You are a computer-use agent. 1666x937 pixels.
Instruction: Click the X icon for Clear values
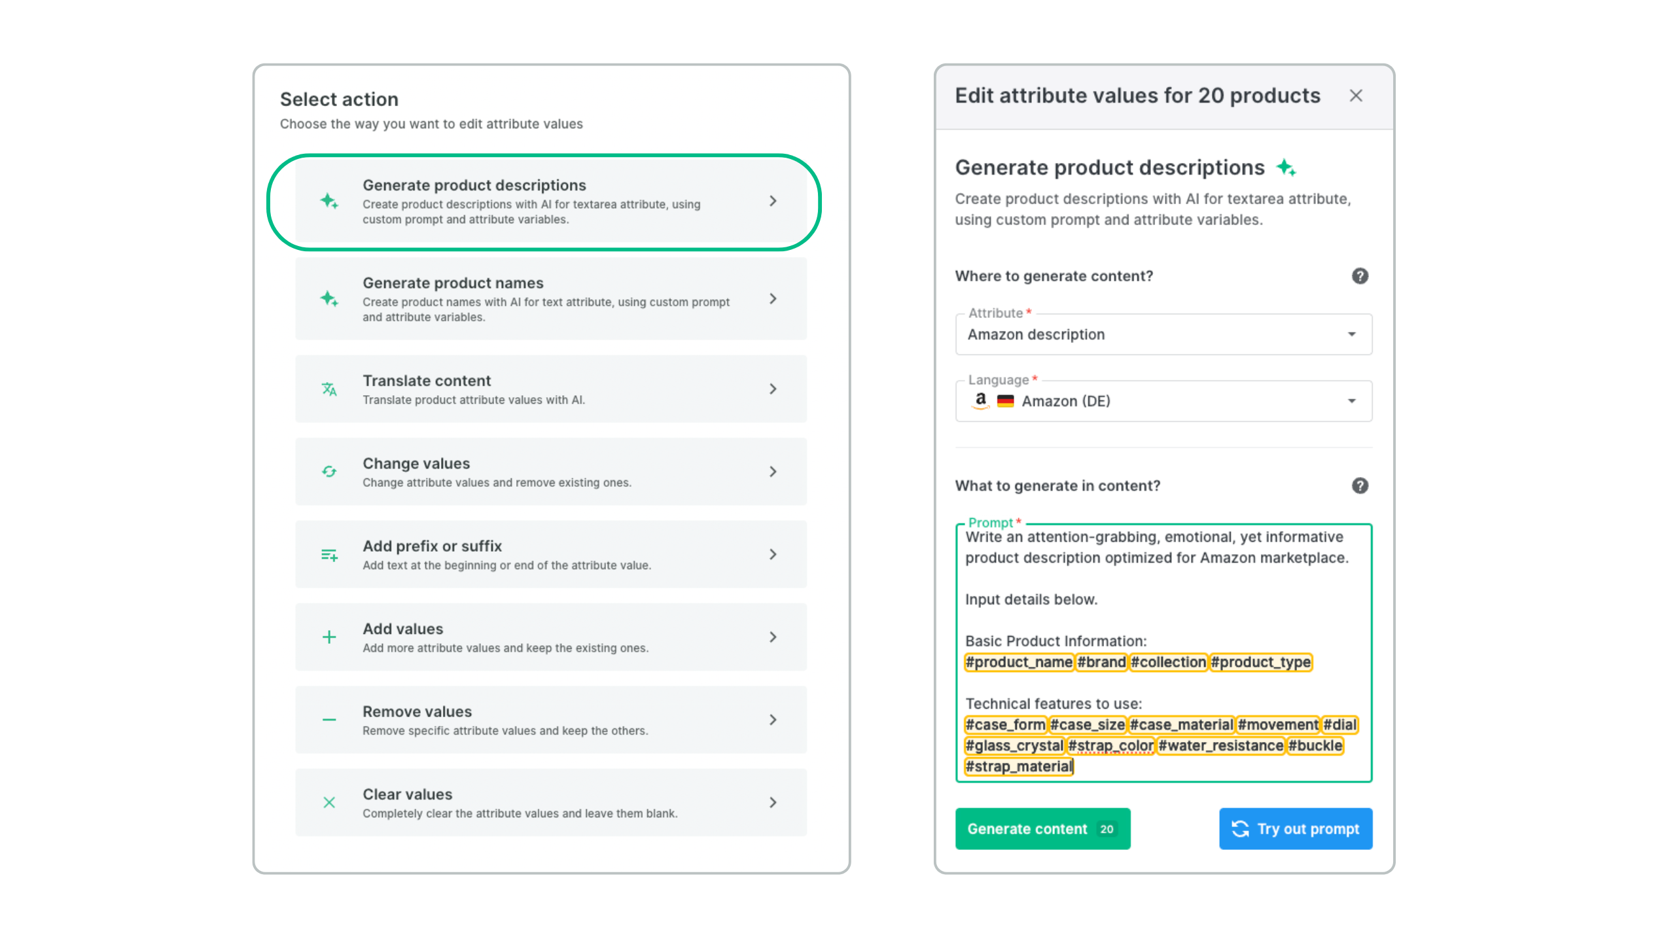tap(329, 803)
